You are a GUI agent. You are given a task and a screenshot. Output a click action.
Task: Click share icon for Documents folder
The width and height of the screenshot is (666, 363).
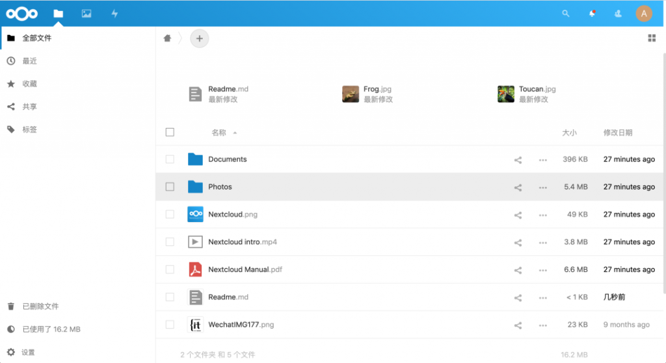click(x=518, y=160)
